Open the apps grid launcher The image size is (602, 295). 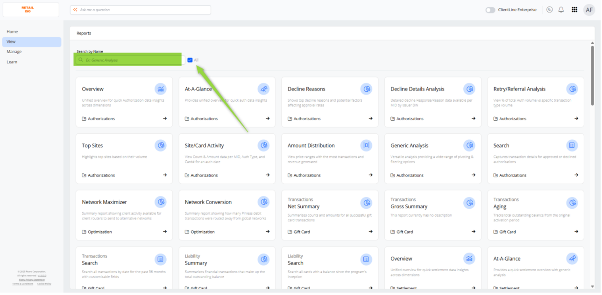(x=574, y=10)
